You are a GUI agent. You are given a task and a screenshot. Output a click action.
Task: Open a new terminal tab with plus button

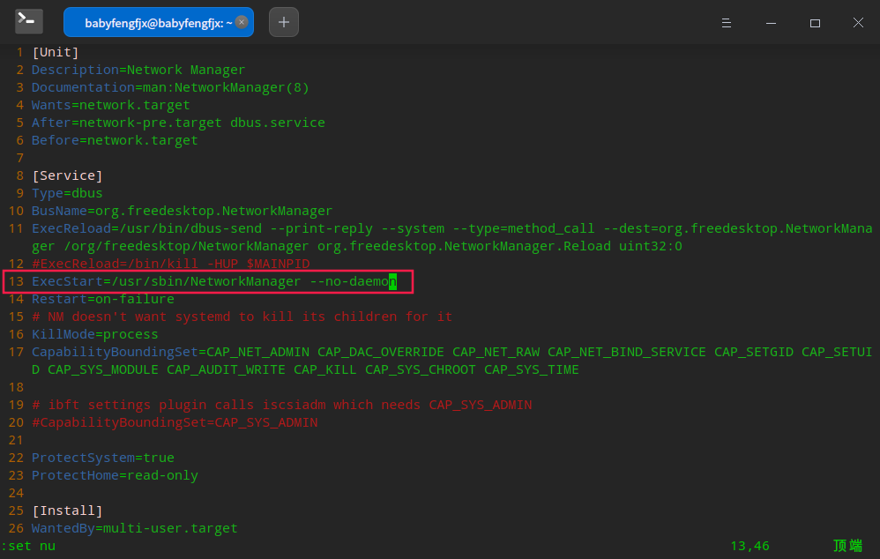click(284, 22)
